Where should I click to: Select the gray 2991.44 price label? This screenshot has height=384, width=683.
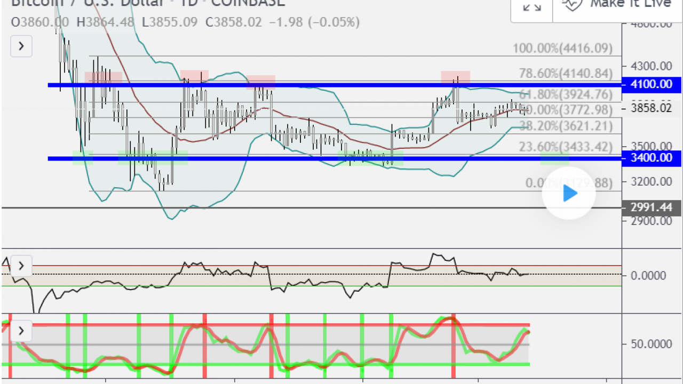(x=652, y=207)
